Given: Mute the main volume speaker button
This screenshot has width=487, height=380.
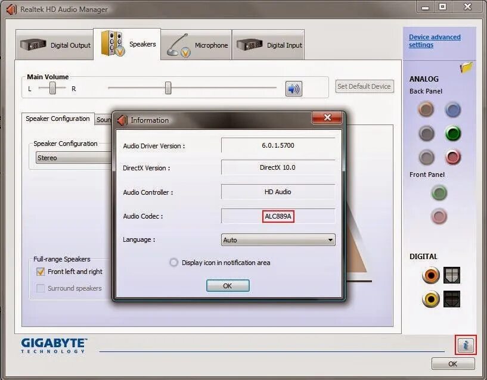Looking at the screenshot, I should coord(293,89).
